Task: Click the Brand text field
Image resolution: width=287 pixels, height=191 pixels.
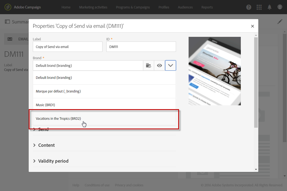Action: pyautogui.click(x=88, y=65)
